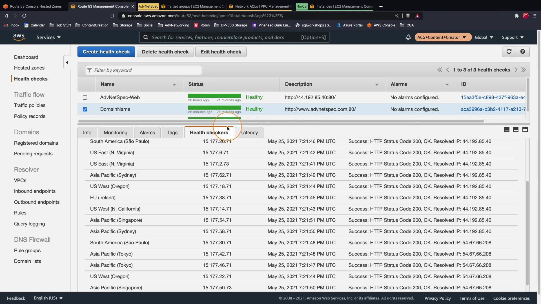The image size is (541, 304).
Task: Jump to last page double arrow
Action: click(x=524, y=70)
